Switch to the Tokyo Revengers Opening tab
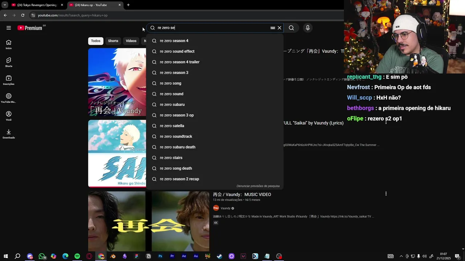The width and height of the screenshot is (465, 261). click(37, 5)
